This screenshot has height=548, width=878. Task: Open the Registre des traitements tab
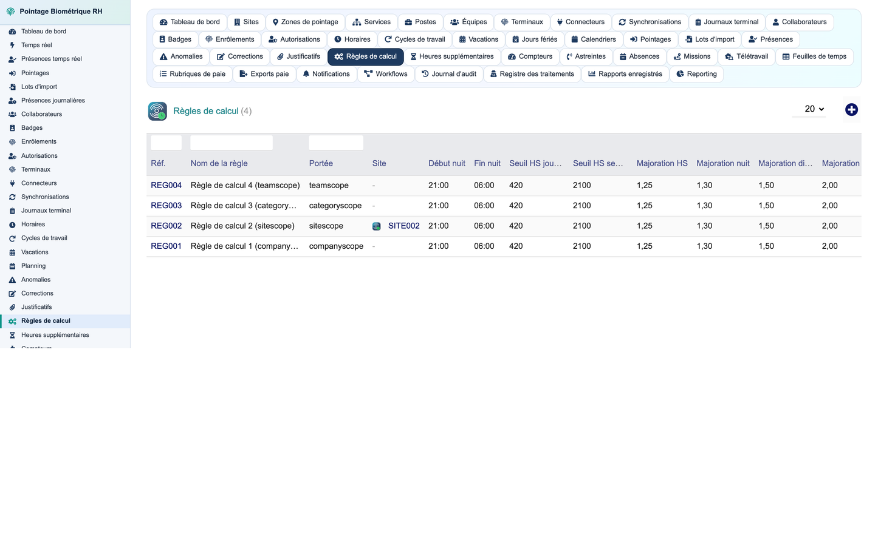pyautogui.click(x=532, y=74)
